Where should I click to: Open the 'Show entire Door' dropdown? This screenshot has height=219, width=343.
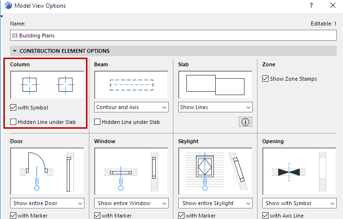47,203
